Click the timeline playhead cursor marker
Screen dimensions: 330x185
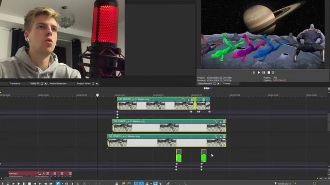click(97, 95)
